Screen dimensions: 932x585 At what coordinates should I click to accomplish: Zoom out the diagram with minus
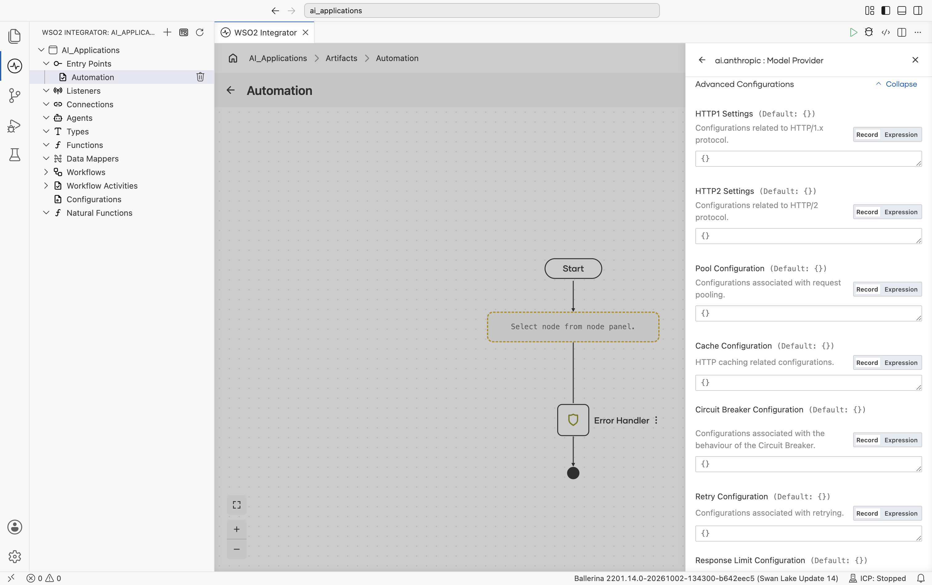coord(236,549)
